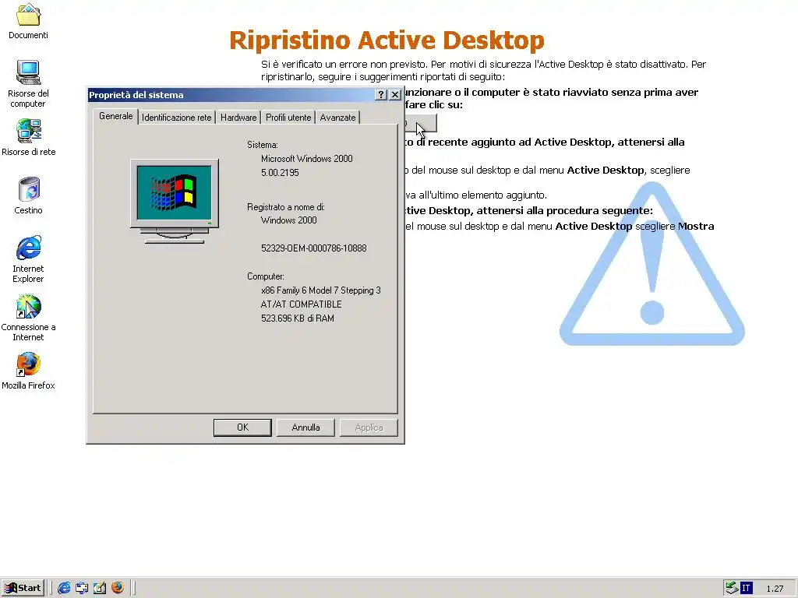Click the partially hidden Active Desktop restore button

[421, 123]
